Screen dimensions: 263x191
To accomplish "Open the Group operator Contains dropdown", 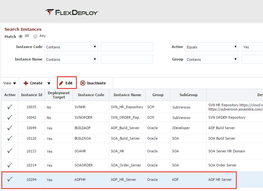I will pyautogui.click(x=212, y=59).
